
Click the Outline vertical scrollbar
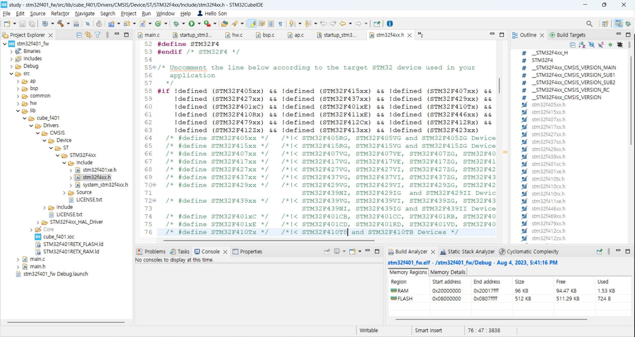(x=631, y=101)
